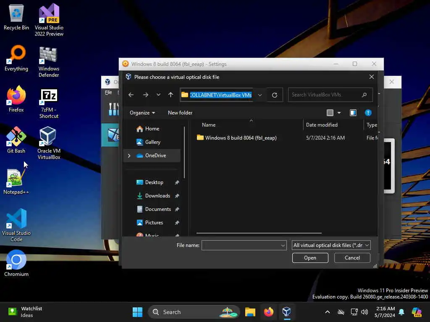Open the volume control in tray
This screenshot has width=430, height=322.
[x=364, y=312]
